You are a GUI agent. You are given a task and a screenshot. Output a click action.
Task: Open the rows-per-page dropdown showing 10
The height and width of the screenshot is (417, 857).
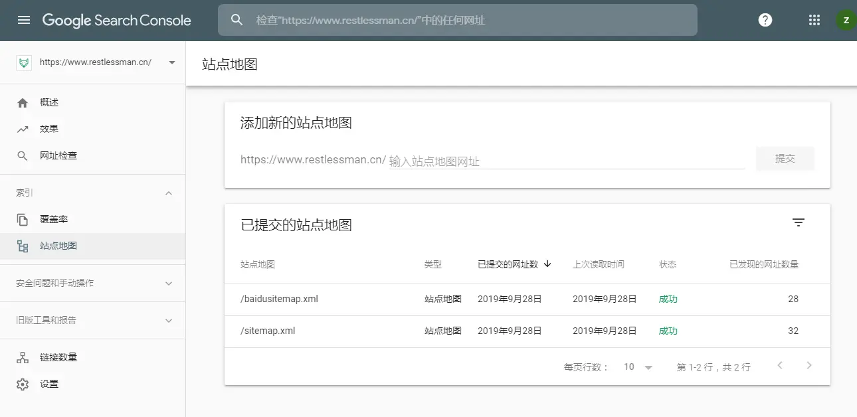[x=638, y=367]
